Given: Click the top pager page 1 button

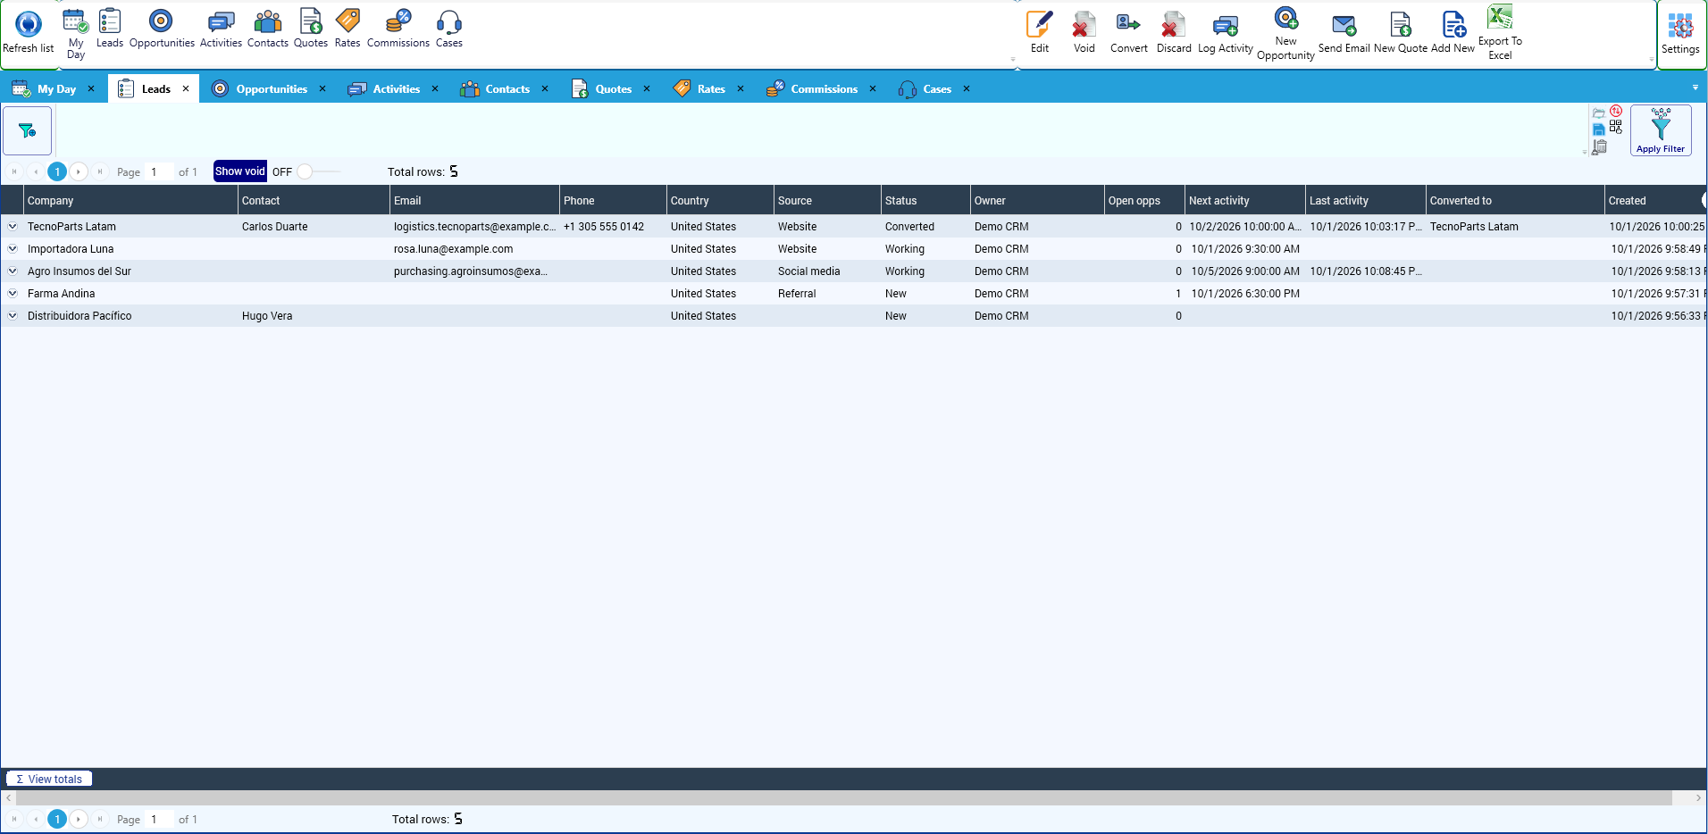Looking at the screenshot, I should 57,171.
